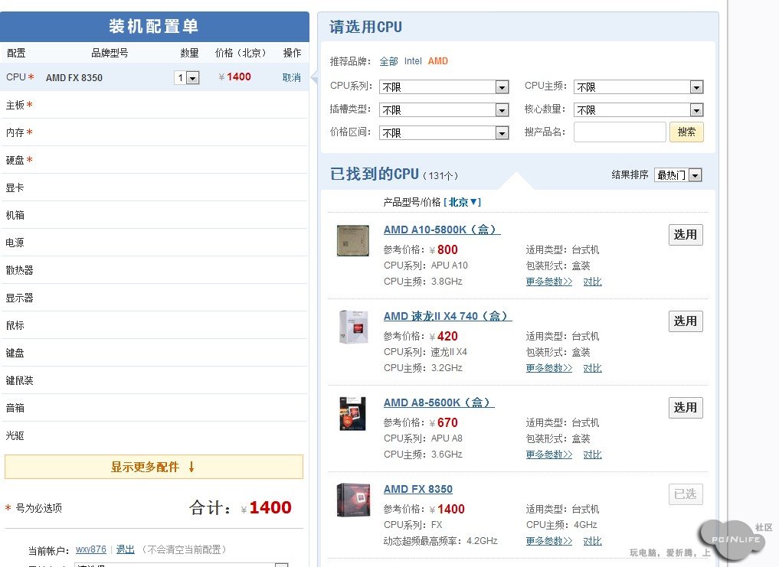Click the 已找到的CPU results heading
Screen dimensions: 779x567
click(x=374, y=174)
